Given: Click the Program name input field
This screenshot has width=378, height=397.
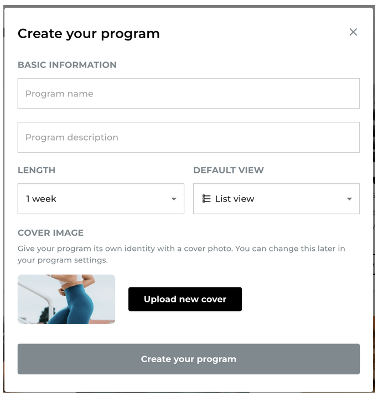Looking at the screenshot, I should pos(188,94).
